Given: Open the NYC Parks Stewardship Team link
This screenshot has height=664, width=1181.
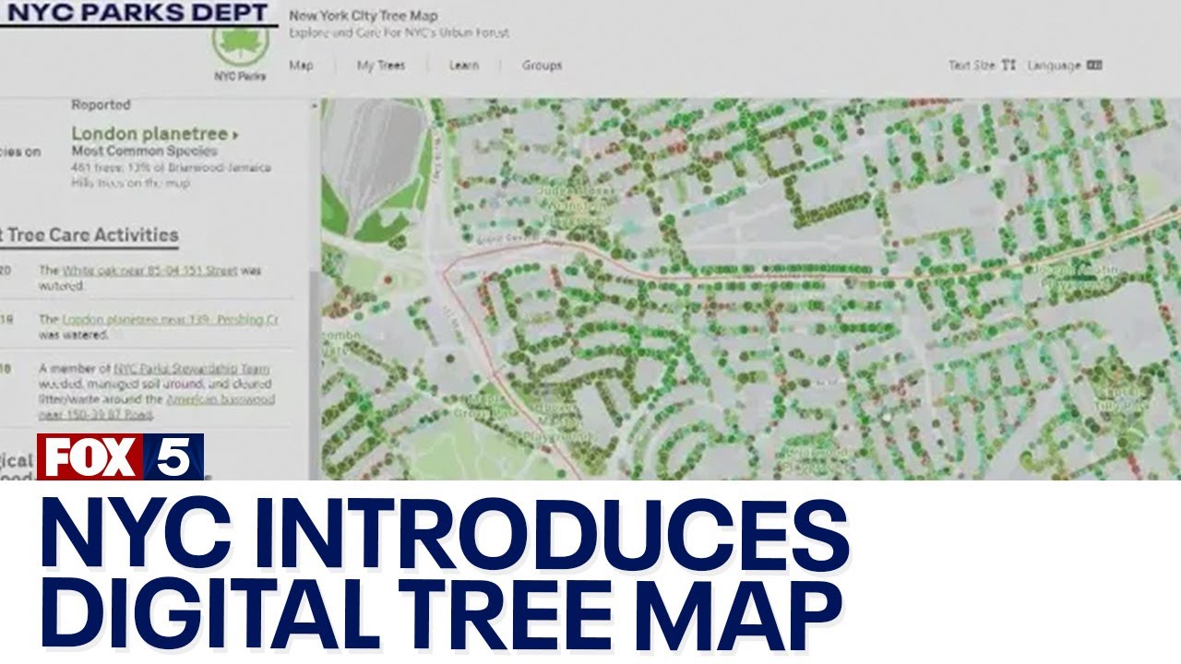Looking at the screenshot, I should [x=192, y=369].
